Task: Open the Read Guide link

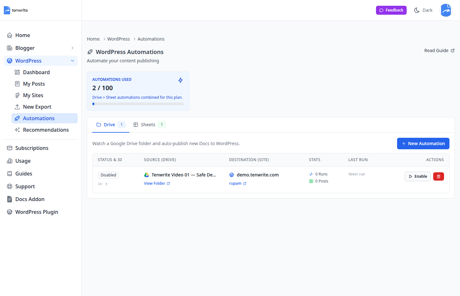Action: (x=439, y=51)
